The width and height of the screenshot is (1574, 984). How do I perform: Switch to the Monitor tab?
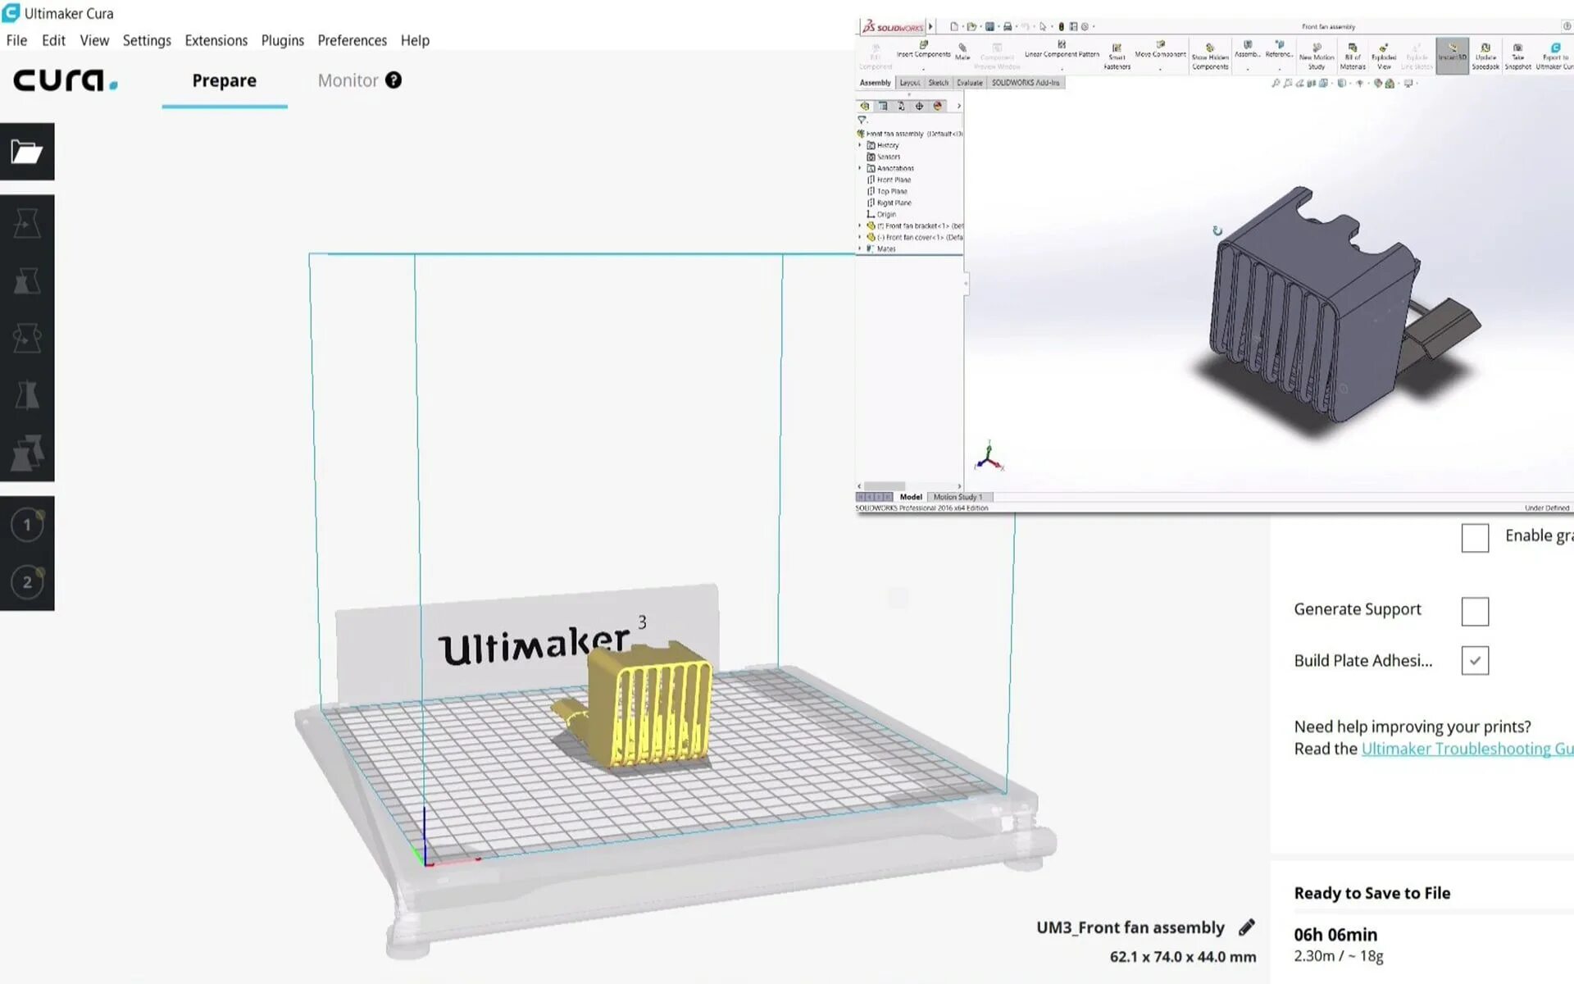(x=348, y=80)
